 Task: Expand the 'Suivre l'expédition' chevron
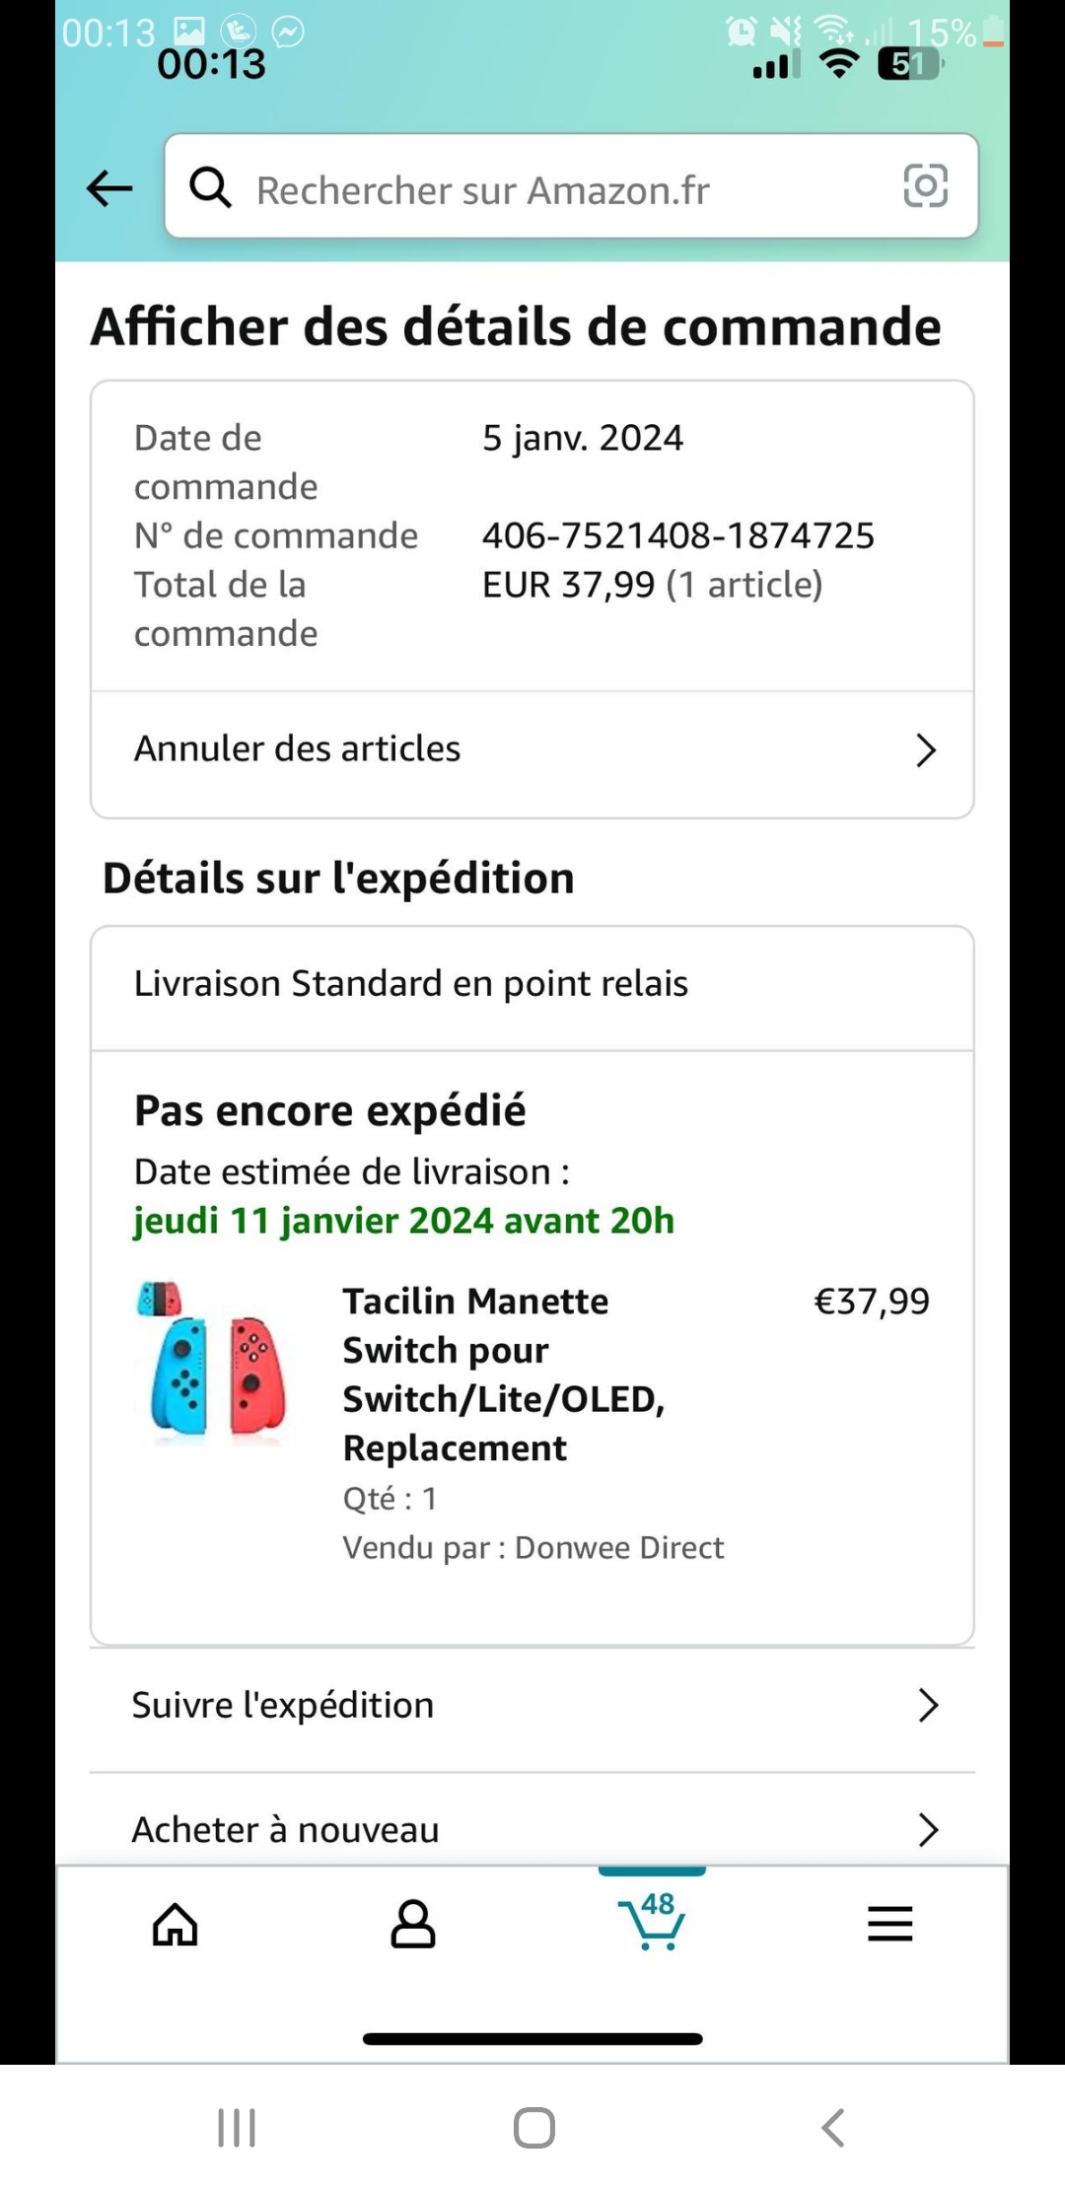(927, 1705)
